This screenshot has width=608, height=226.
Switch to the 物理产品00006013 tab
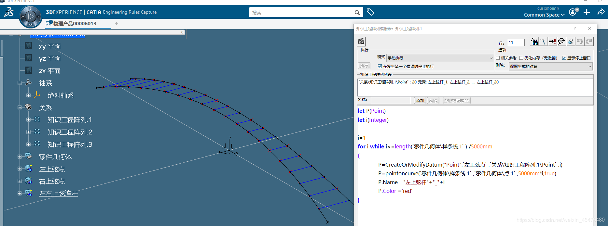pos(75,24)
